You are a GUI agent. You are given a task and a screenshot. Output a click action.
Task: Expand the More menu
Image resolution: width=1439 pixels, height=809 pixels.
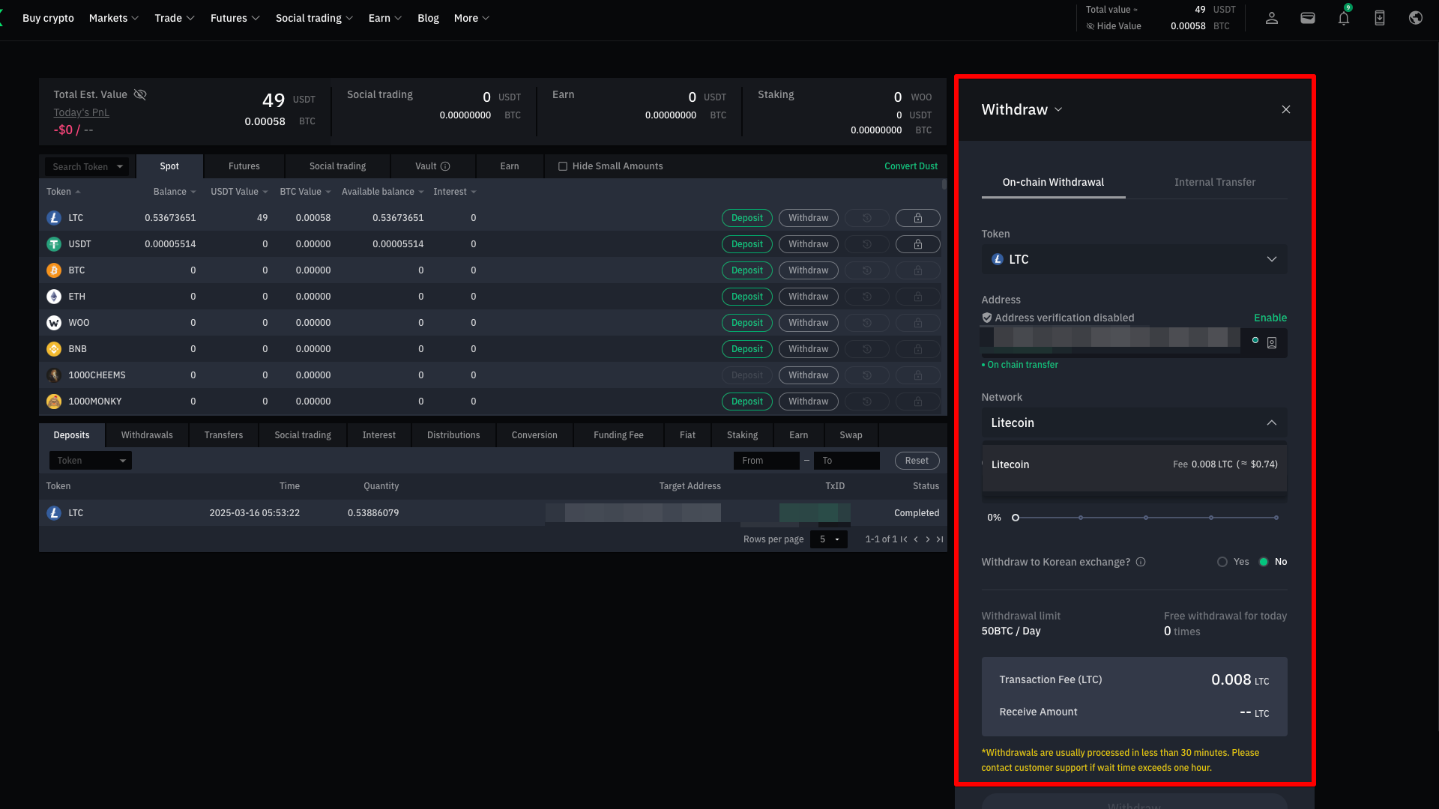[x=471, y=18]
